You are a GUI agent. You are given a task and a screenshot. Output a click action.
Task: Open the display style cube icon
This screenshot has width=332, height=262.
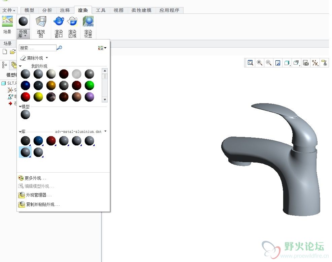(287, 63)
